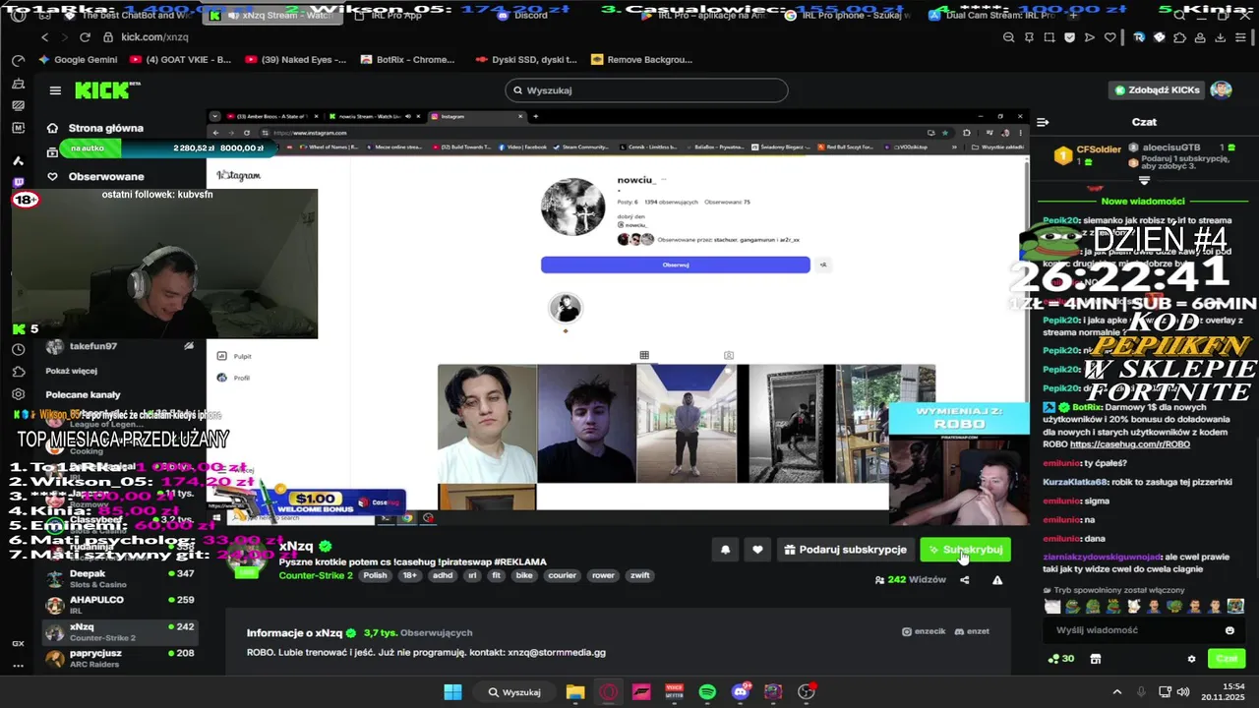Focus the Wyszukaj search box on Kick
Screen dimensions: 1259x708
pos(646,90)
